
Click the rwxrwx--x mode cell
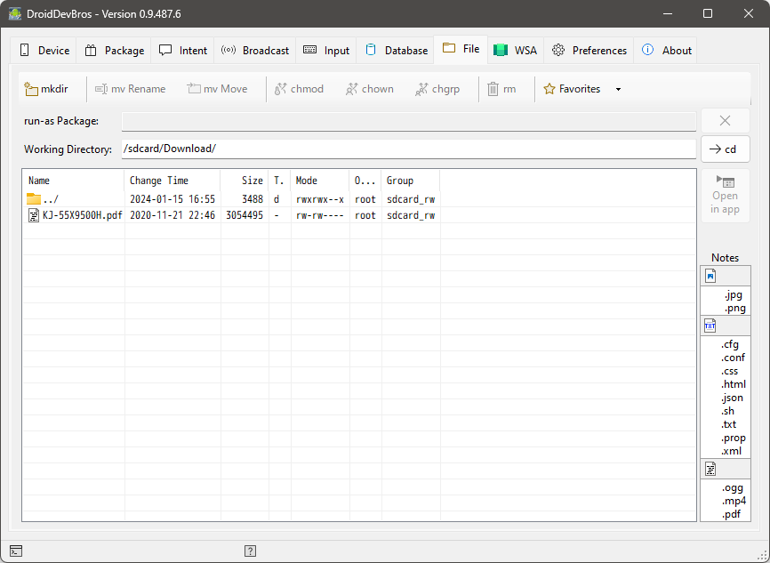320,199
